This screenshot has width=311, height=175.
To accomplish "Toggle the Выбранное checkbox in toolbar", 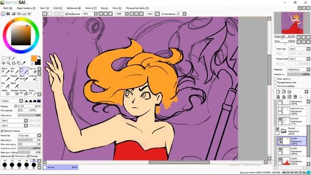I will (x=67, y=14).
